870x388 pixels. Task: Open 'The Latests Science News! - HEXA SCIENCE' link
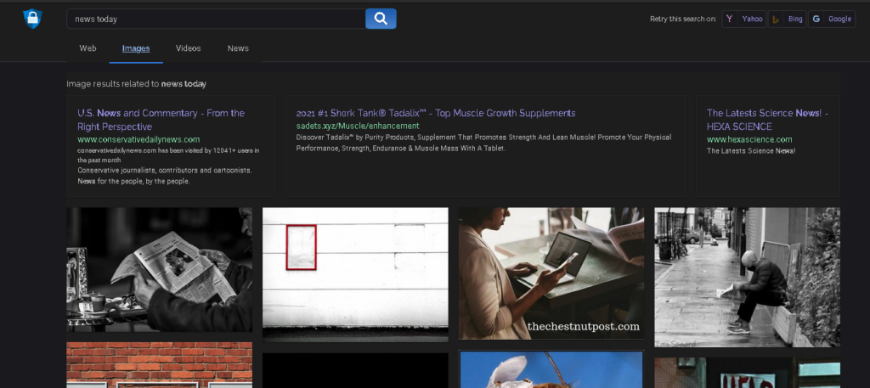pos(767,120)
